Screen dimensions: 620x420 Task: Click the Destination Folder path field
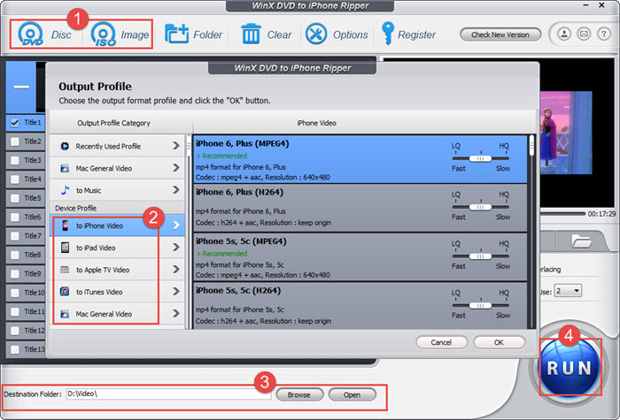(168, 394)
